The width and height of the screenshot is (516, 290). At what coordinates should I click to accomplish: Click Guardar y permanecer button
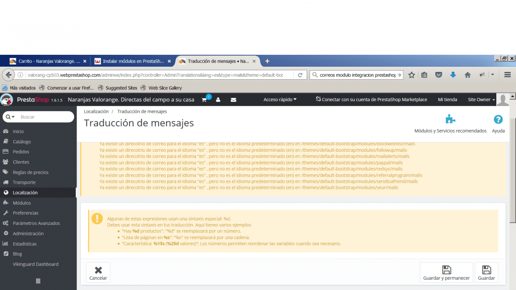pos(446,272)
